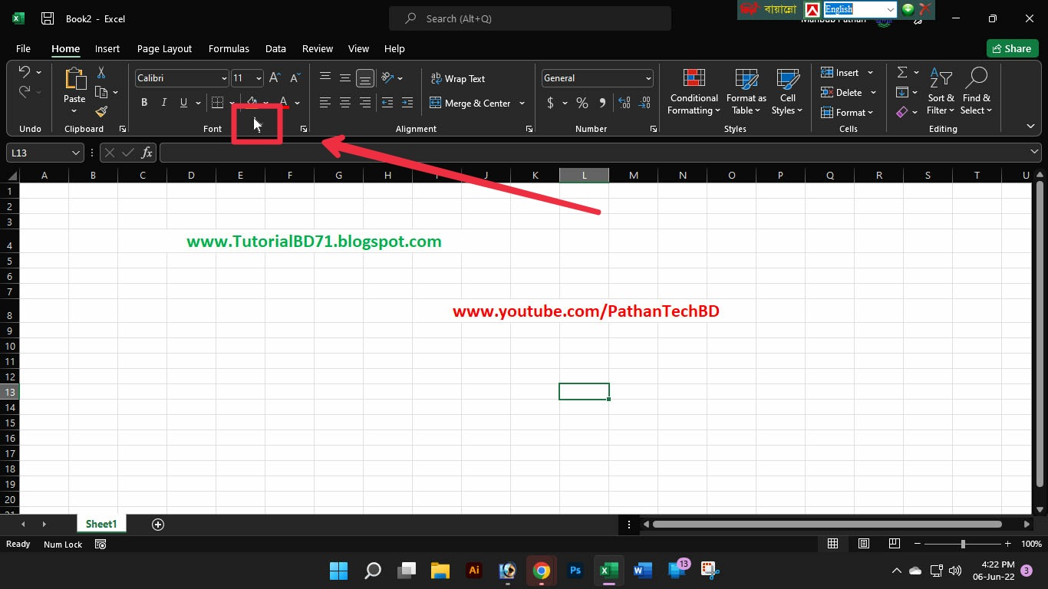Click Merge & Center button
1048x589 pixels.
470,103
